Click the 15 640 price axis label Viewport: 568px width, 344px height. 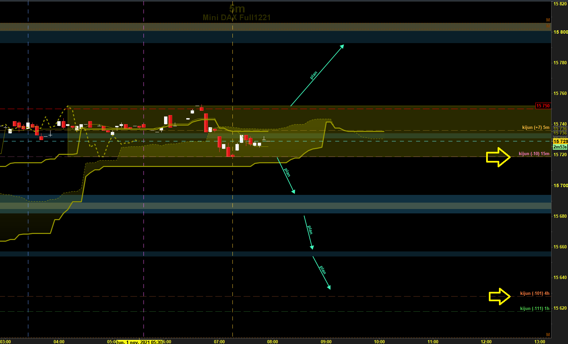click(x=560, y=277)
